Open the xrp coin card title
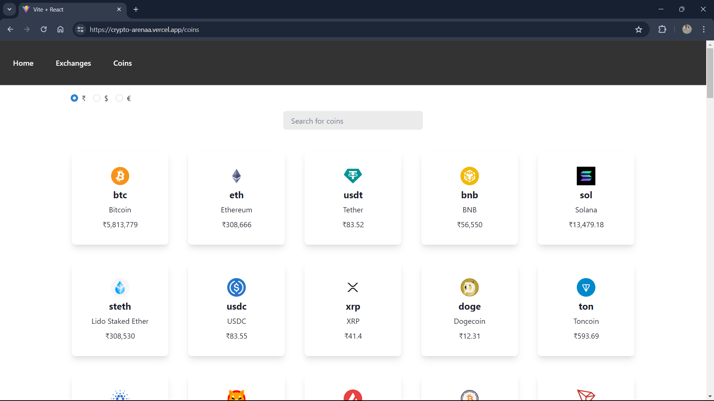The height and width of the screenshot is (401, 714). [353, 306]
